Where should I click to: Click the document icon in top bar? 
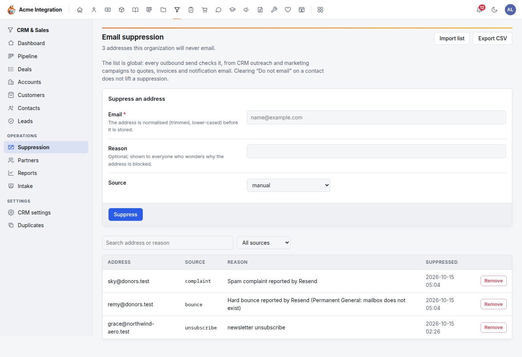(x=260, y=10)
